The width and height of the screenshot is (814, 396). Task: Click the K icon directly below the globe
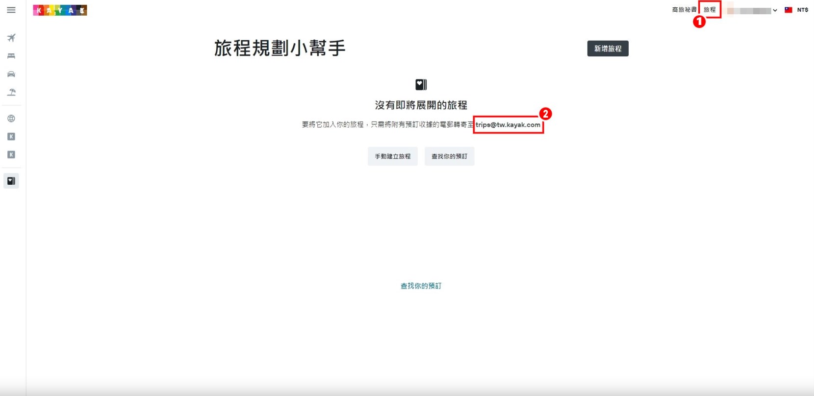pyautogui.click(x=11, y=137)
